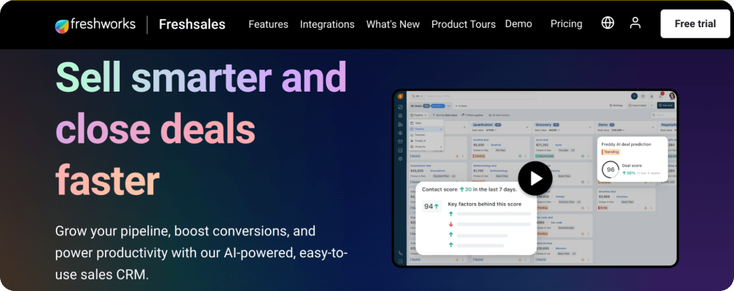
Task: Click the Deal score 96 circle
Action: (x=611, y=170)
